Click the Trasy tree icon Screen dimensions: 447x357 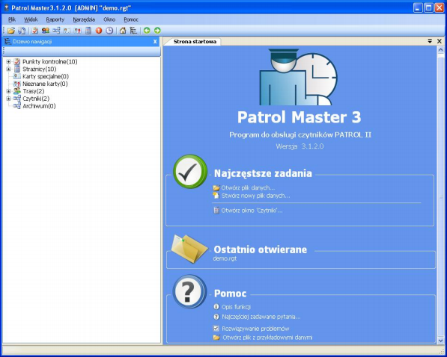coord(17,91)
